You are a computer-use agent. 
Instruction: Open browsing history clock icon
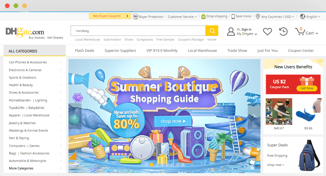[x=283, y=31]
